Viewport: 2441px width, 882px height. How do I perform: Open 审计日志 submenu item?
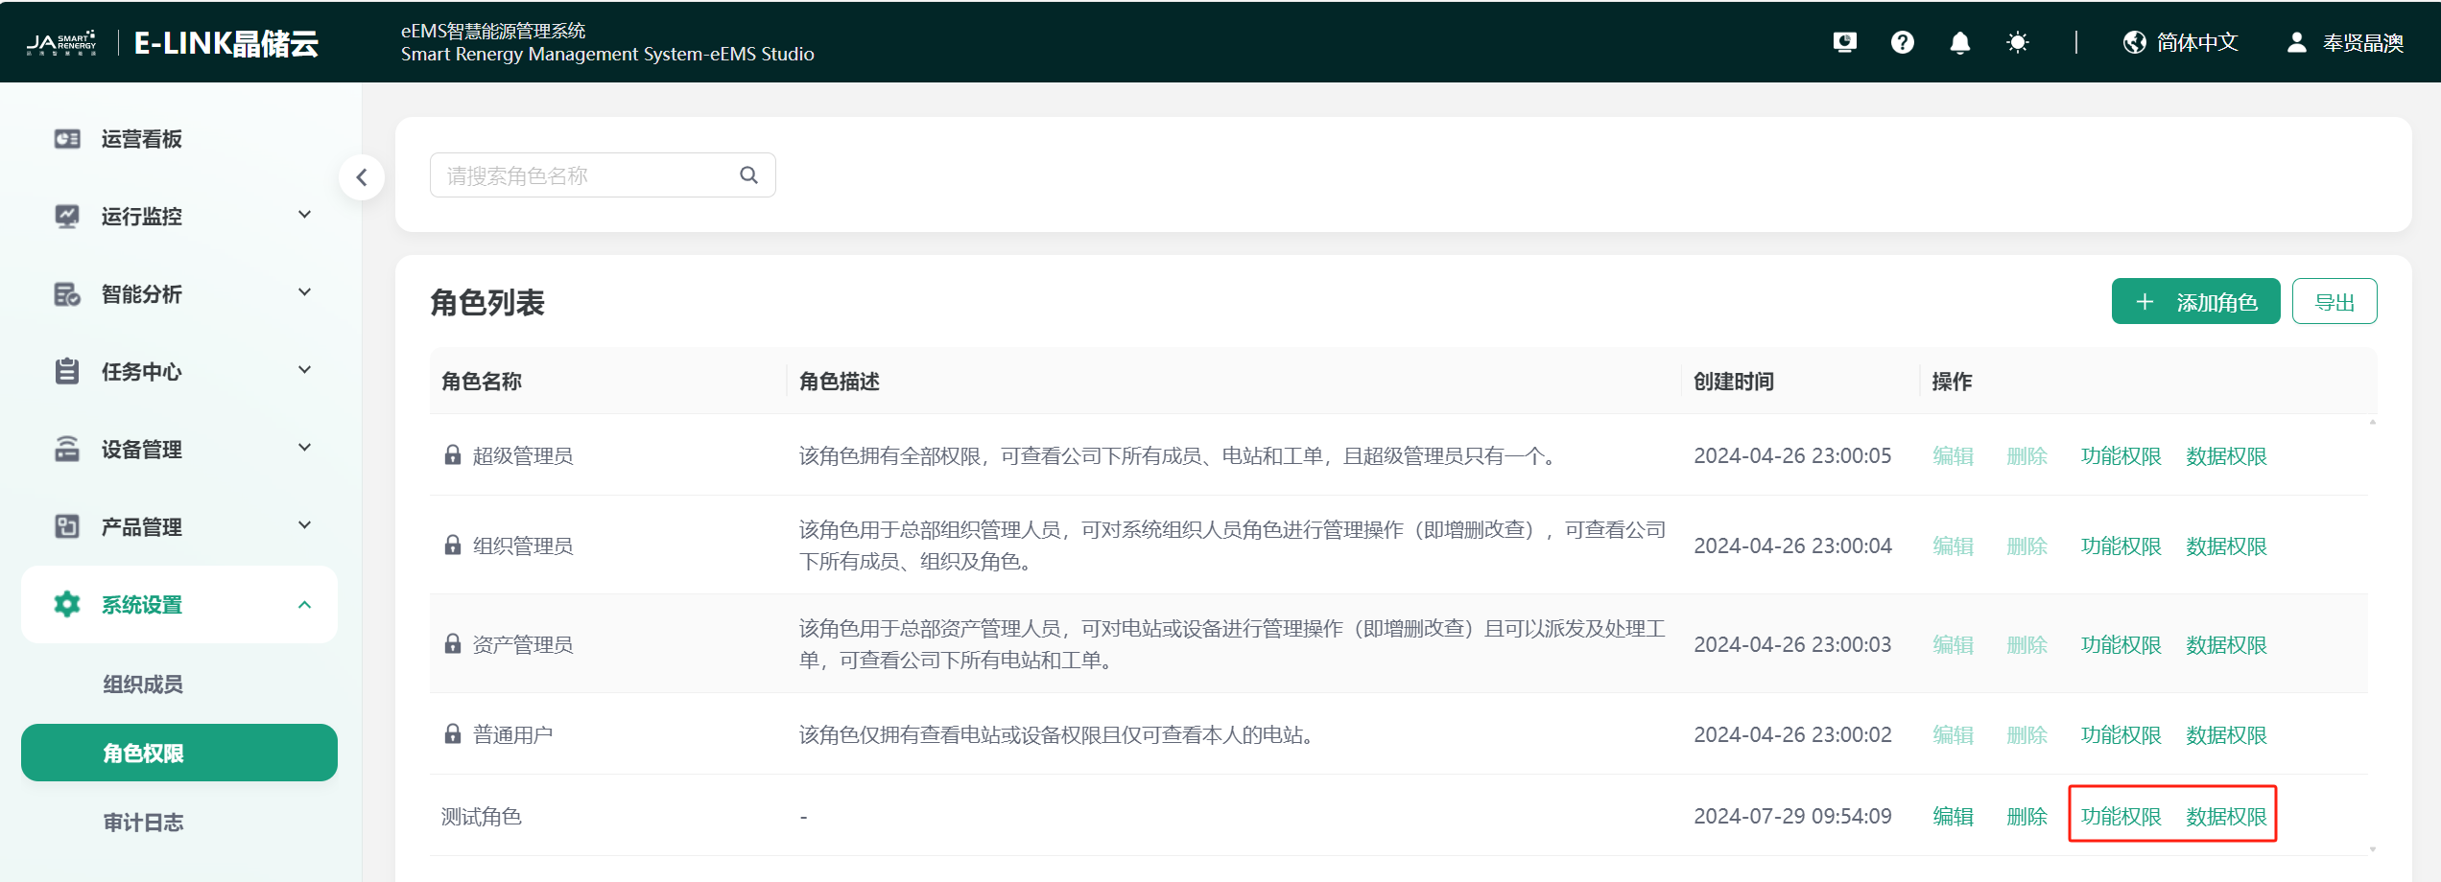point(143,823)
